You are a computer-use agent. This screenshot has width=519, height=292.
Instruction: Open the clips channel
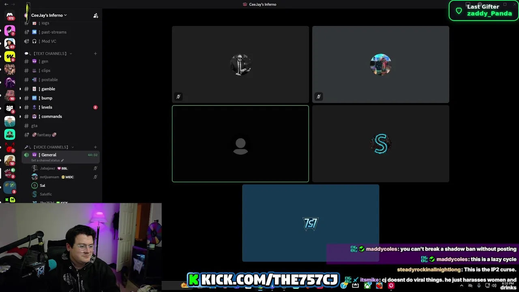click(x=61, y=71)
